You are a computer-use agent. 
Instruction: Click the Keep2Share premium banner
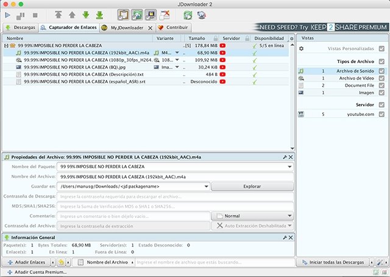click(321, 27)
